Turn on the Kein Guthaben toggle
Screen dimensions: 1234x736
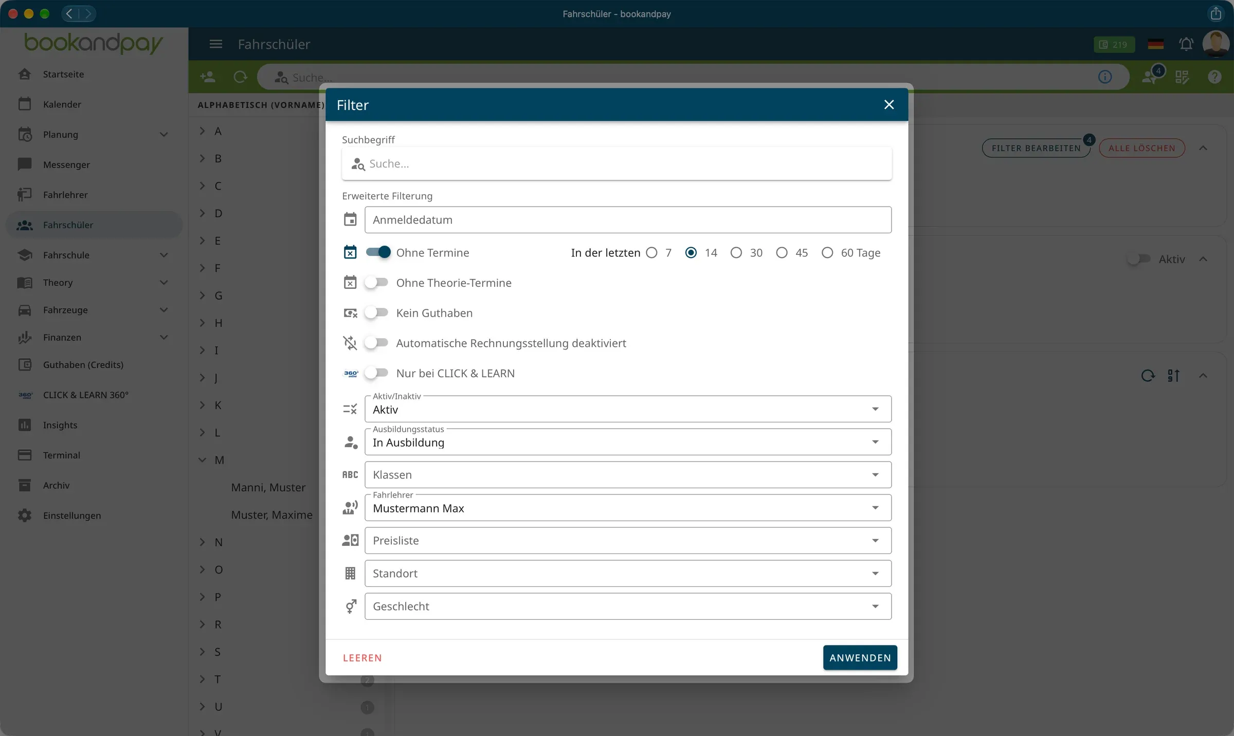376,312
